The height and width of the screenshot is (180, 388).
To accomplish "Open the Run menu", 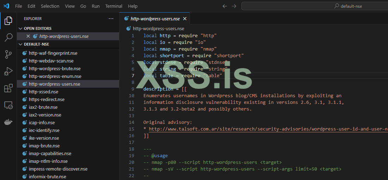I will point(96,6).
